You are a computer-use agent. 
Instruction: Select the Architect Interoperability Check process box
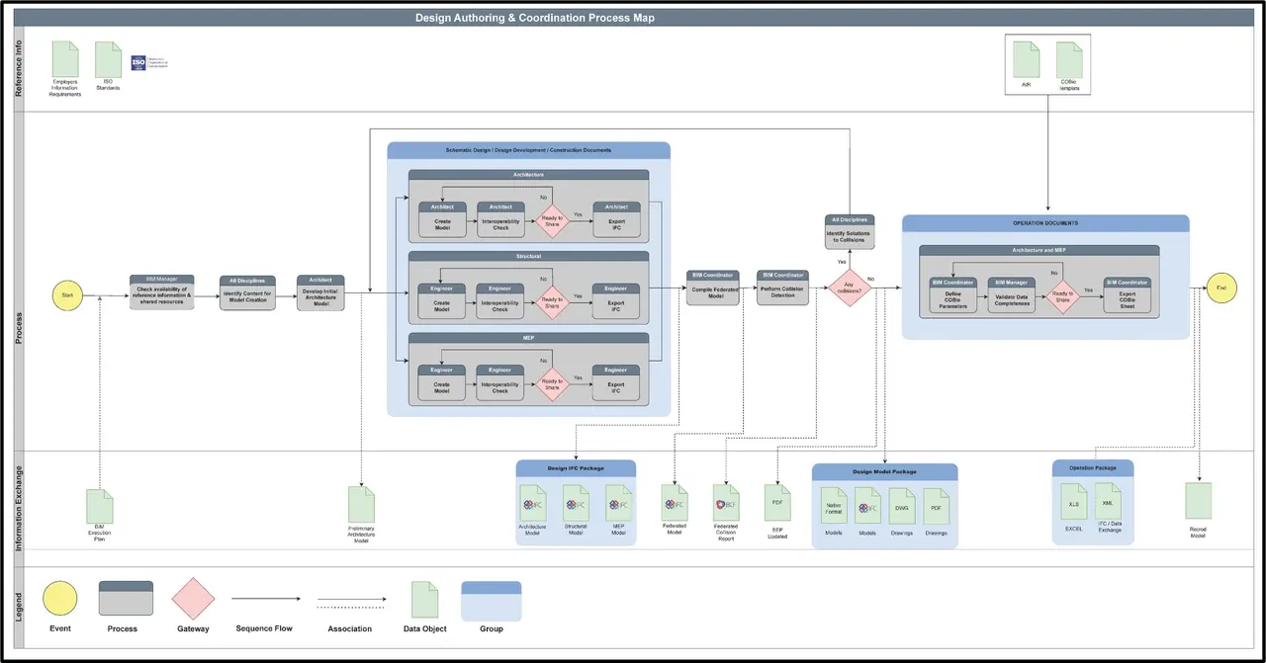pos(500,219)
